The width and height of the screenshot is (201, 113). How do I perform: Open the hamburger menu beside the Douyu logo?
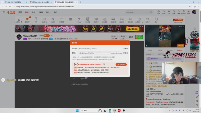tap(4, 12)
